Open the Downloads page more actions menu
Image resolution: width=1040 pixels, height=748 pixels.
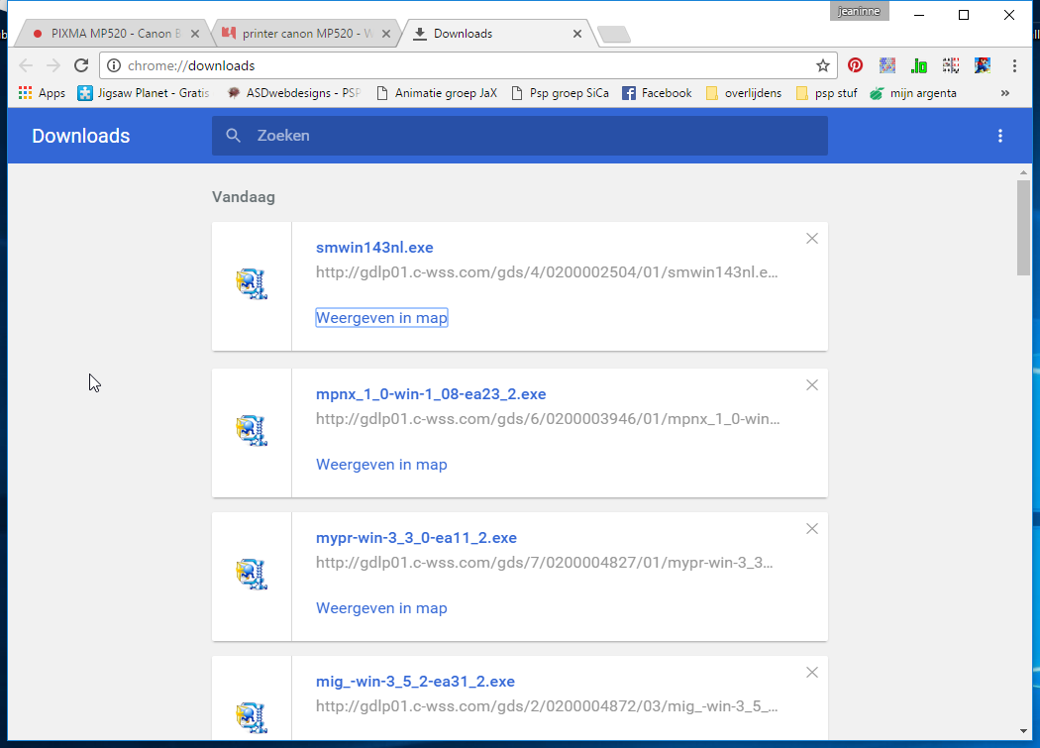coord(1000,136)
